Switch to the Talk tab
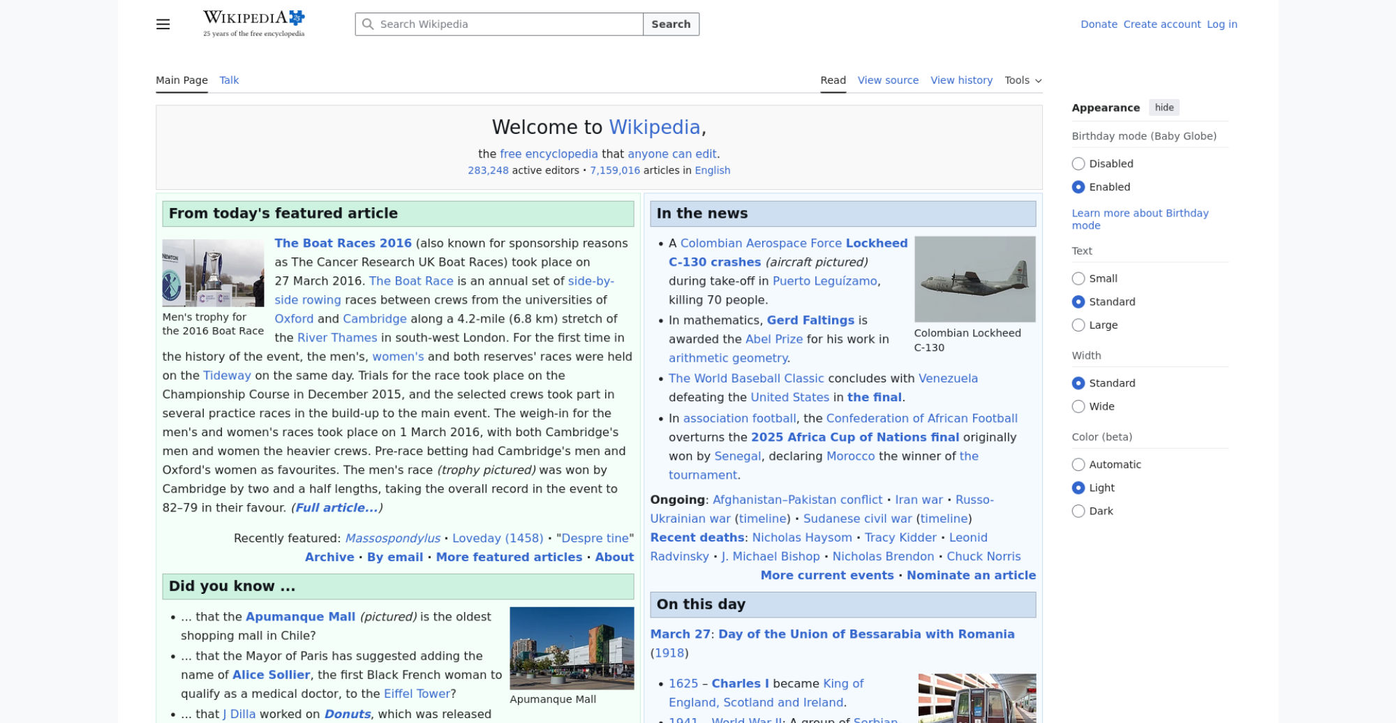The height and width of the screenshot is (723, 1396). (x=229, y=80)
